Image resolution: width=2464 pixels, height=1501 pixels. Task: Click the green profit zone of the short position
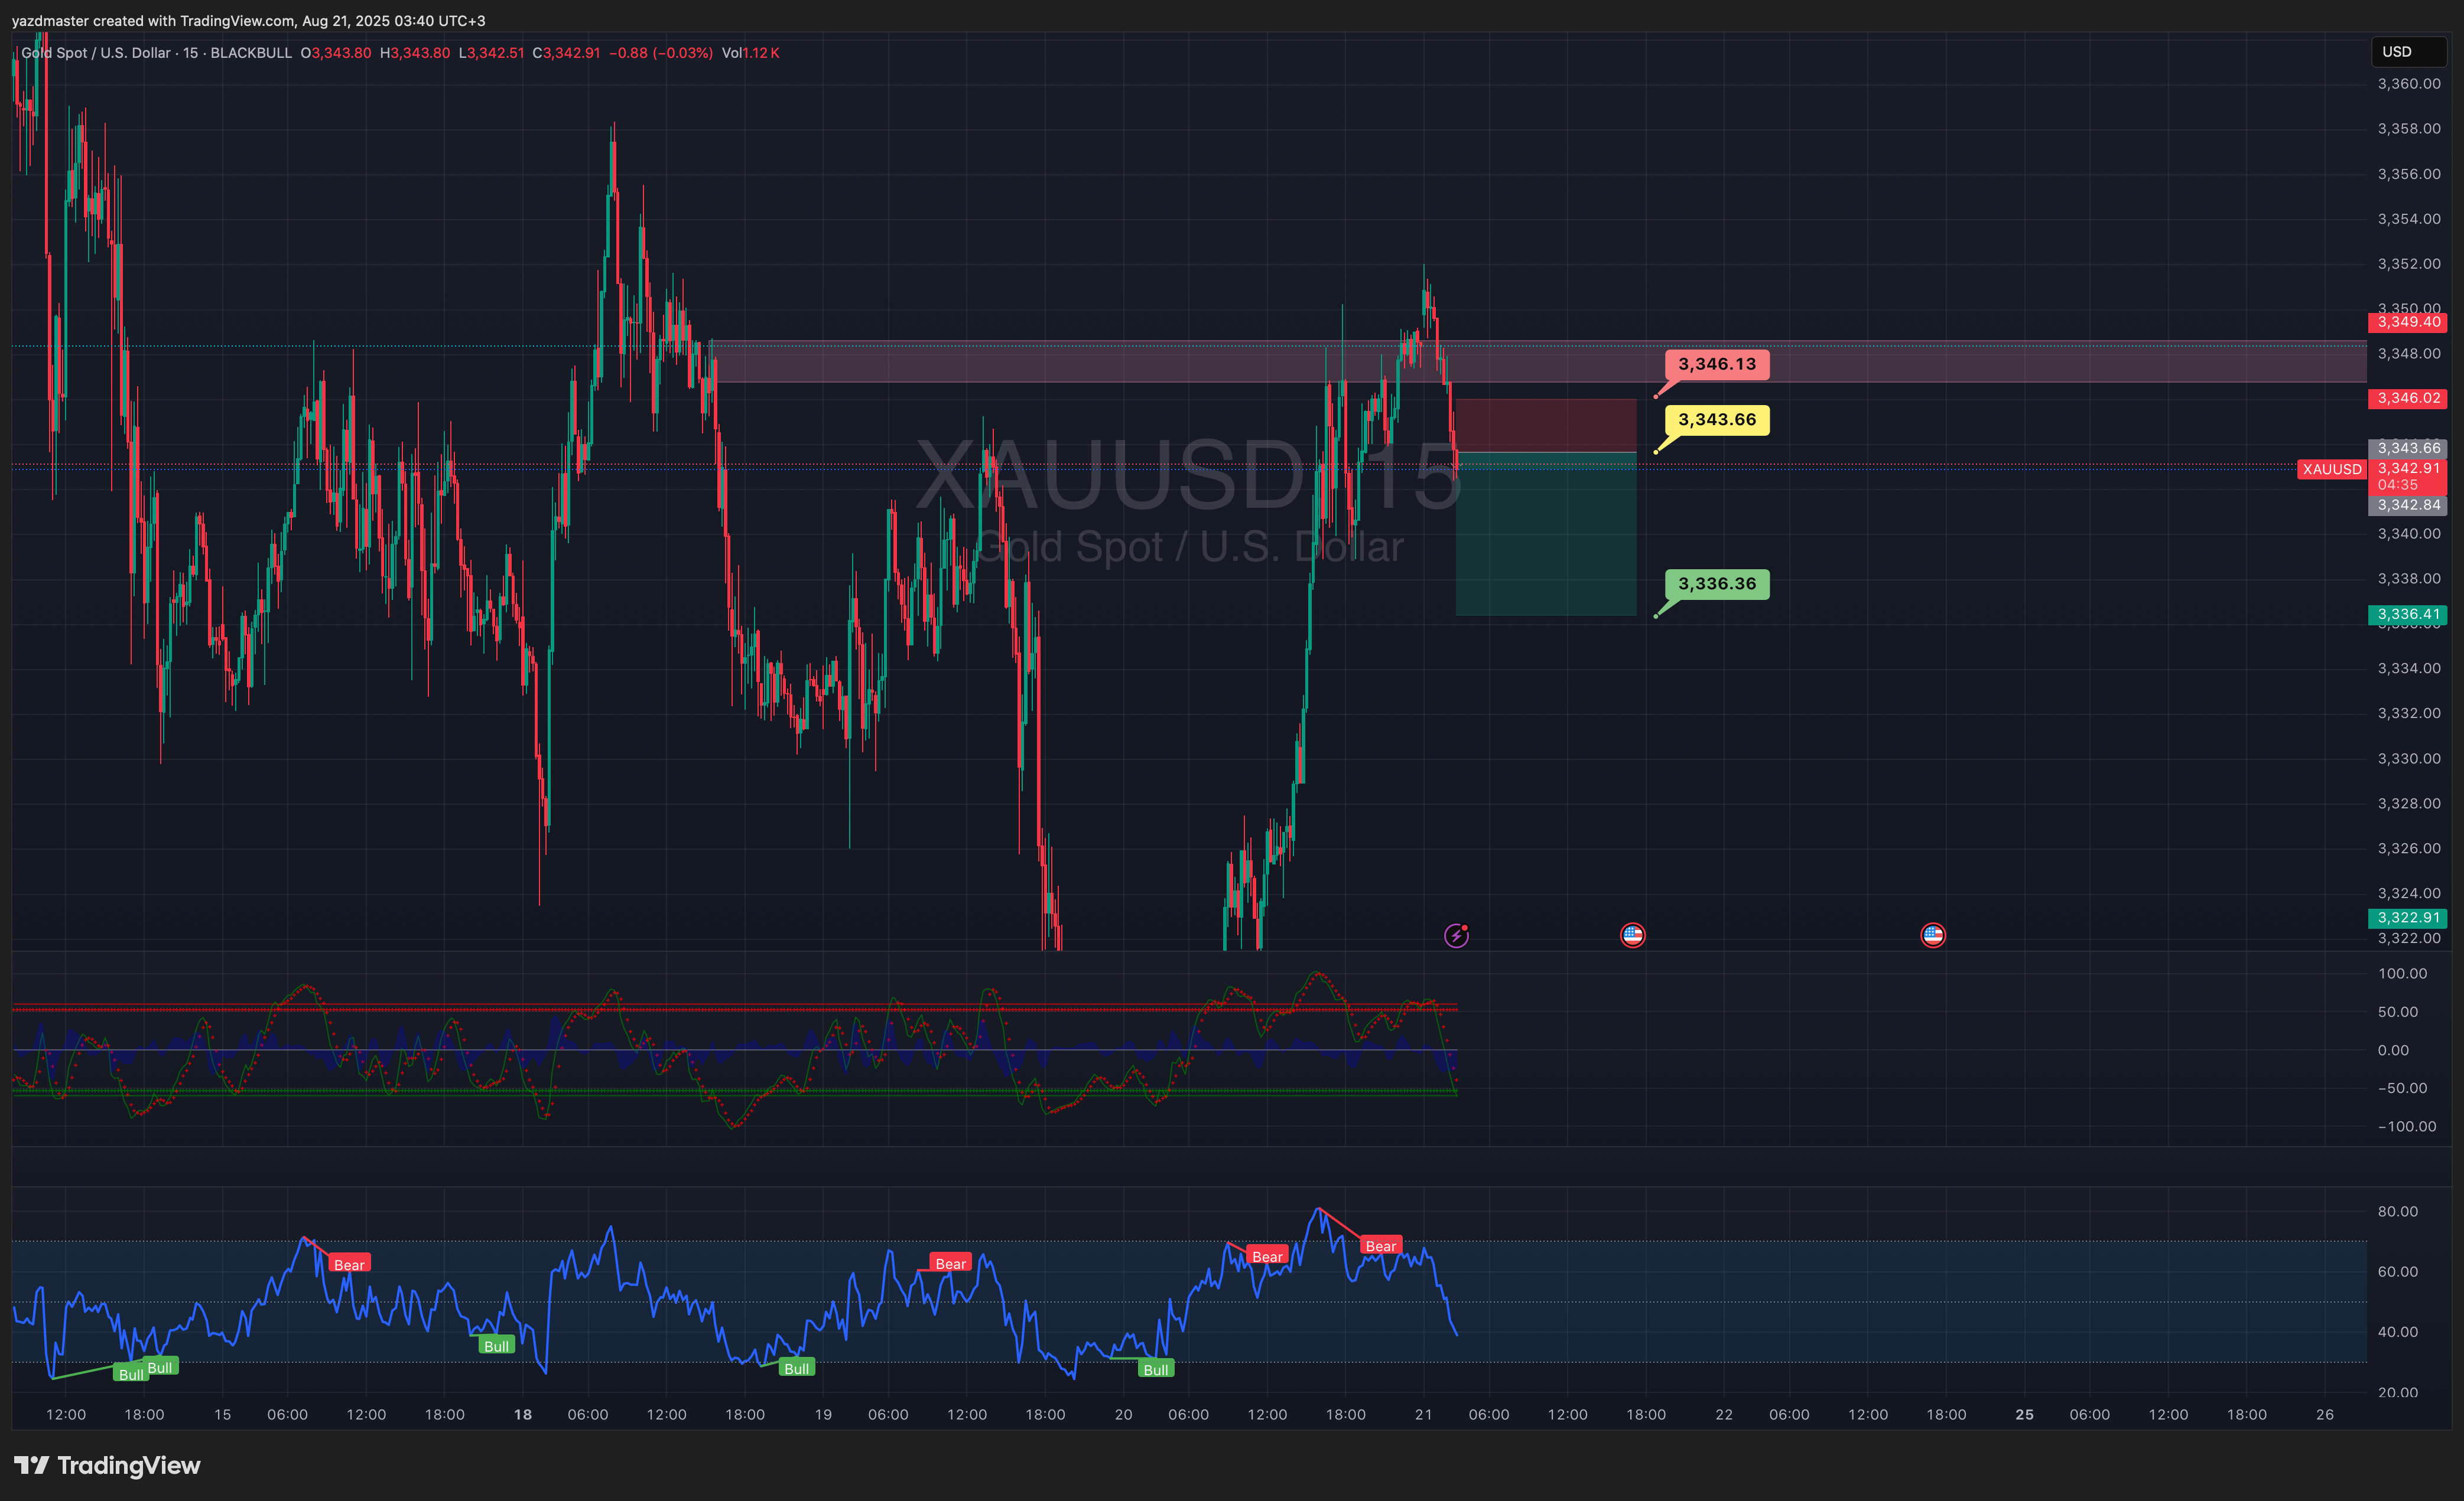point(1546,534)
